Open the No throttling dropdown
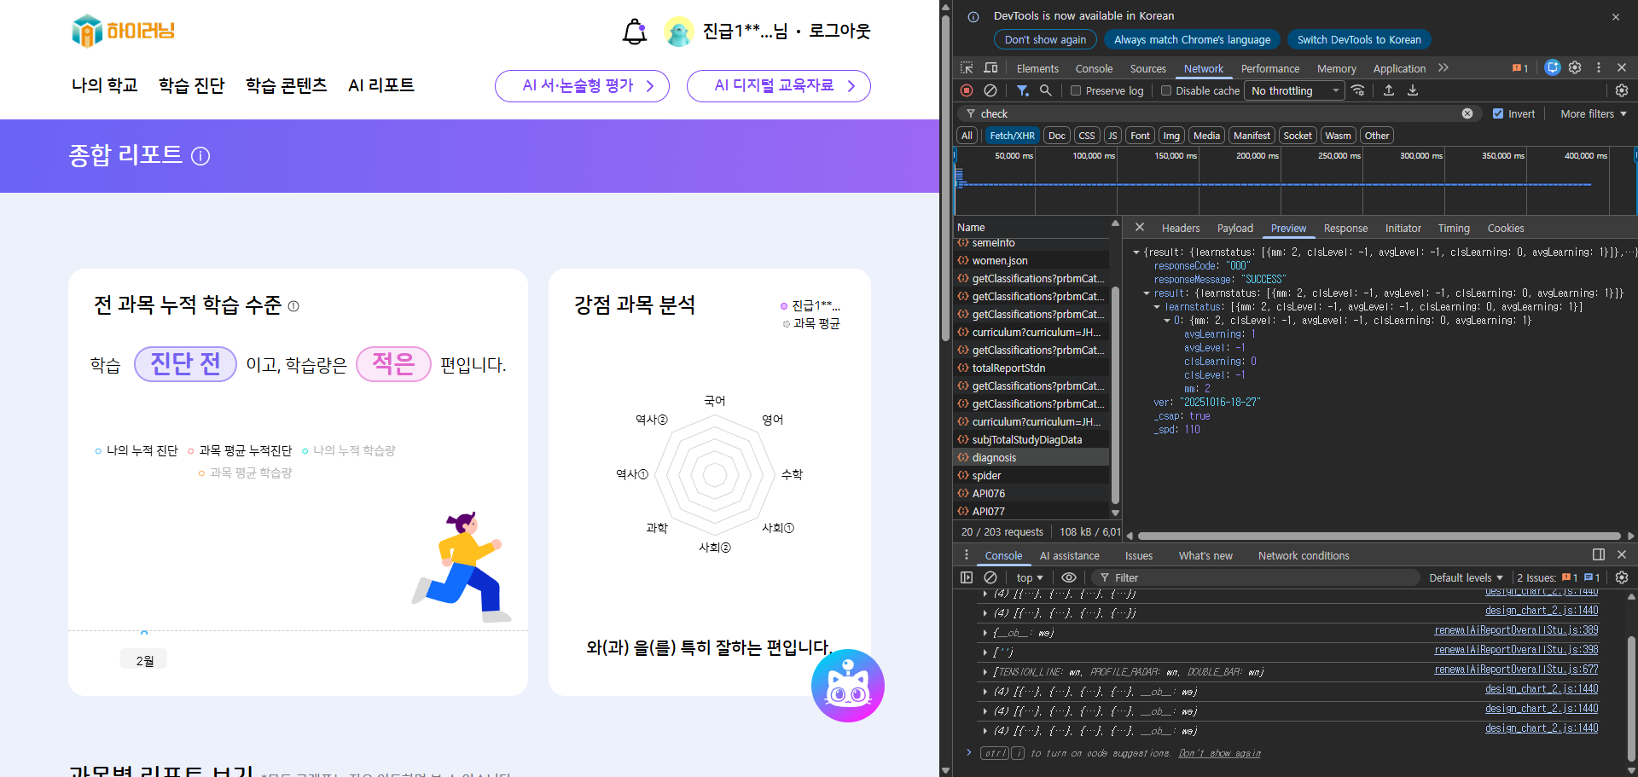The image size is (1638, 777). pos(1293,90)
